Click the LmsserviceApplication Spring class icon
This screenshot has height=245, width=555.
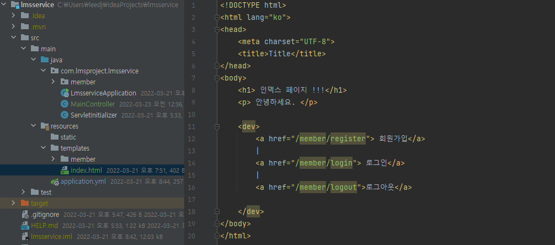pos(65,93)
